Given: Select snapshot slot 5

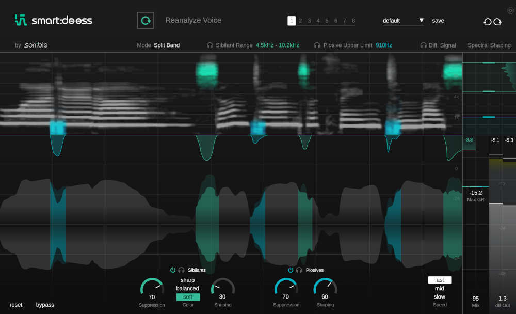Looking at the screenshot, I should (327, 21).
